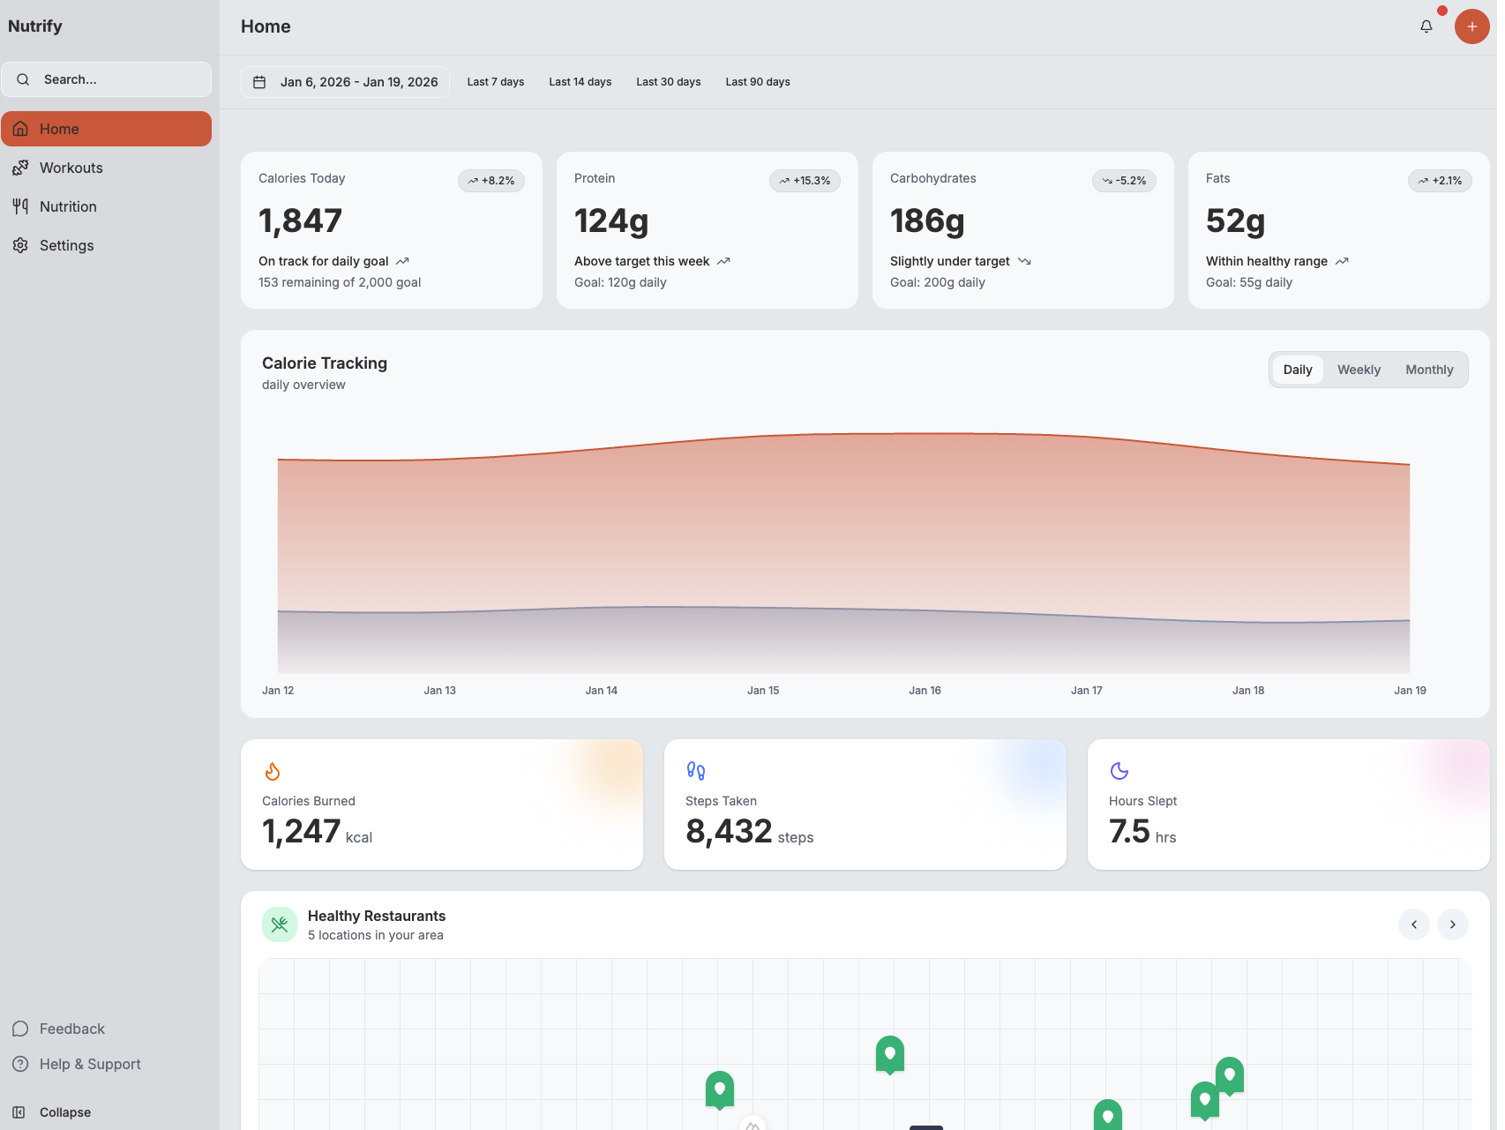Open Settings via the gear icon
Image resolution: width=1505 pixels, height=1130 pixels.
point(21,244)
